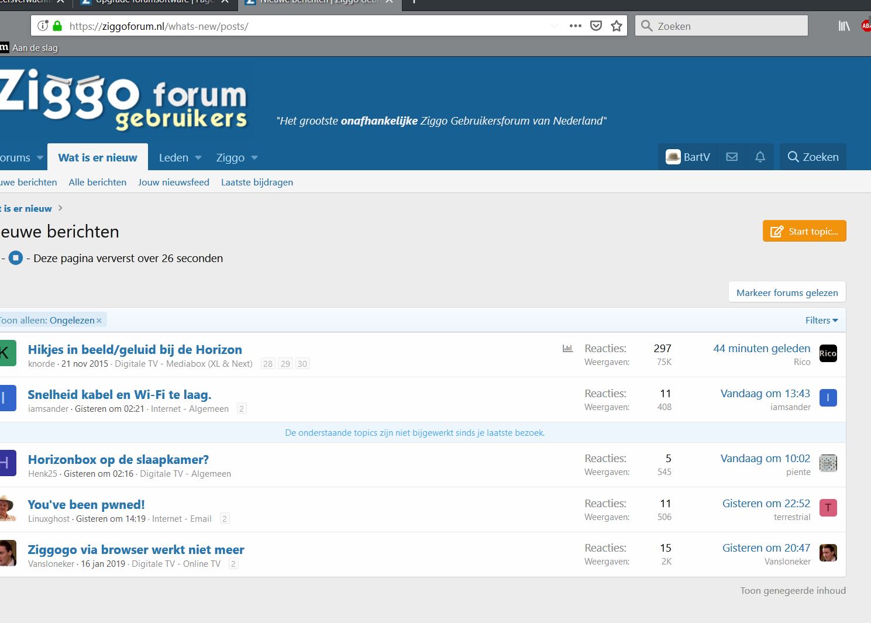Open the address bar history dropdown arrow

point(554,26)
